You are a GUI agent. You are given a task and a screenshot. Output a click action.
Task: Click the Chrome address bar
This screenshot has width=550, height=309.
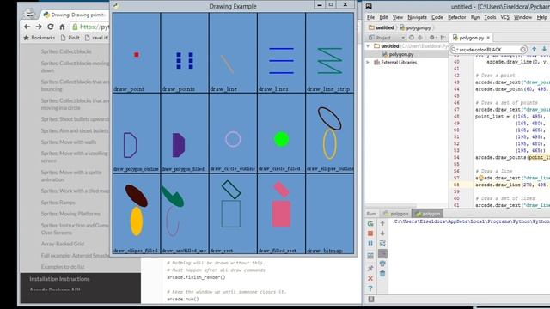pyautogui.click(x=89, y=27)
